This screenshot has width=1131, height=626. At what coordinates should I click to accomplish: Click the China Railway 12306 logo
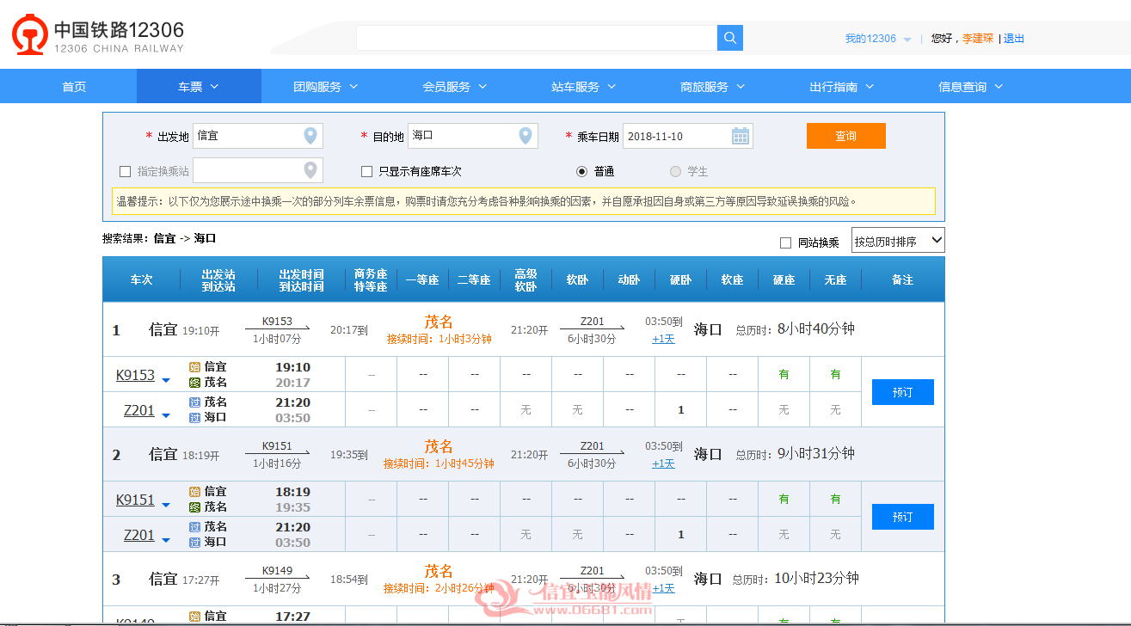[x=98, y=34]
